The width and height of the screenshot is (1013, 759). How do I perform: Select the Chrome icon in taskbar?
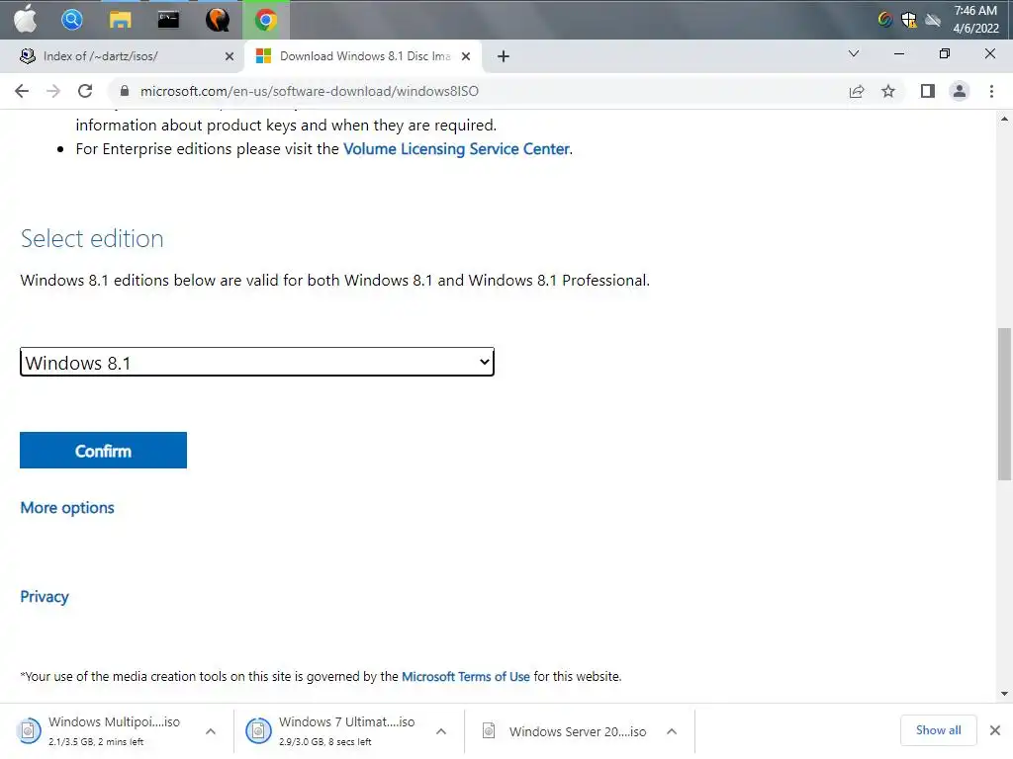tap(265, 20)
